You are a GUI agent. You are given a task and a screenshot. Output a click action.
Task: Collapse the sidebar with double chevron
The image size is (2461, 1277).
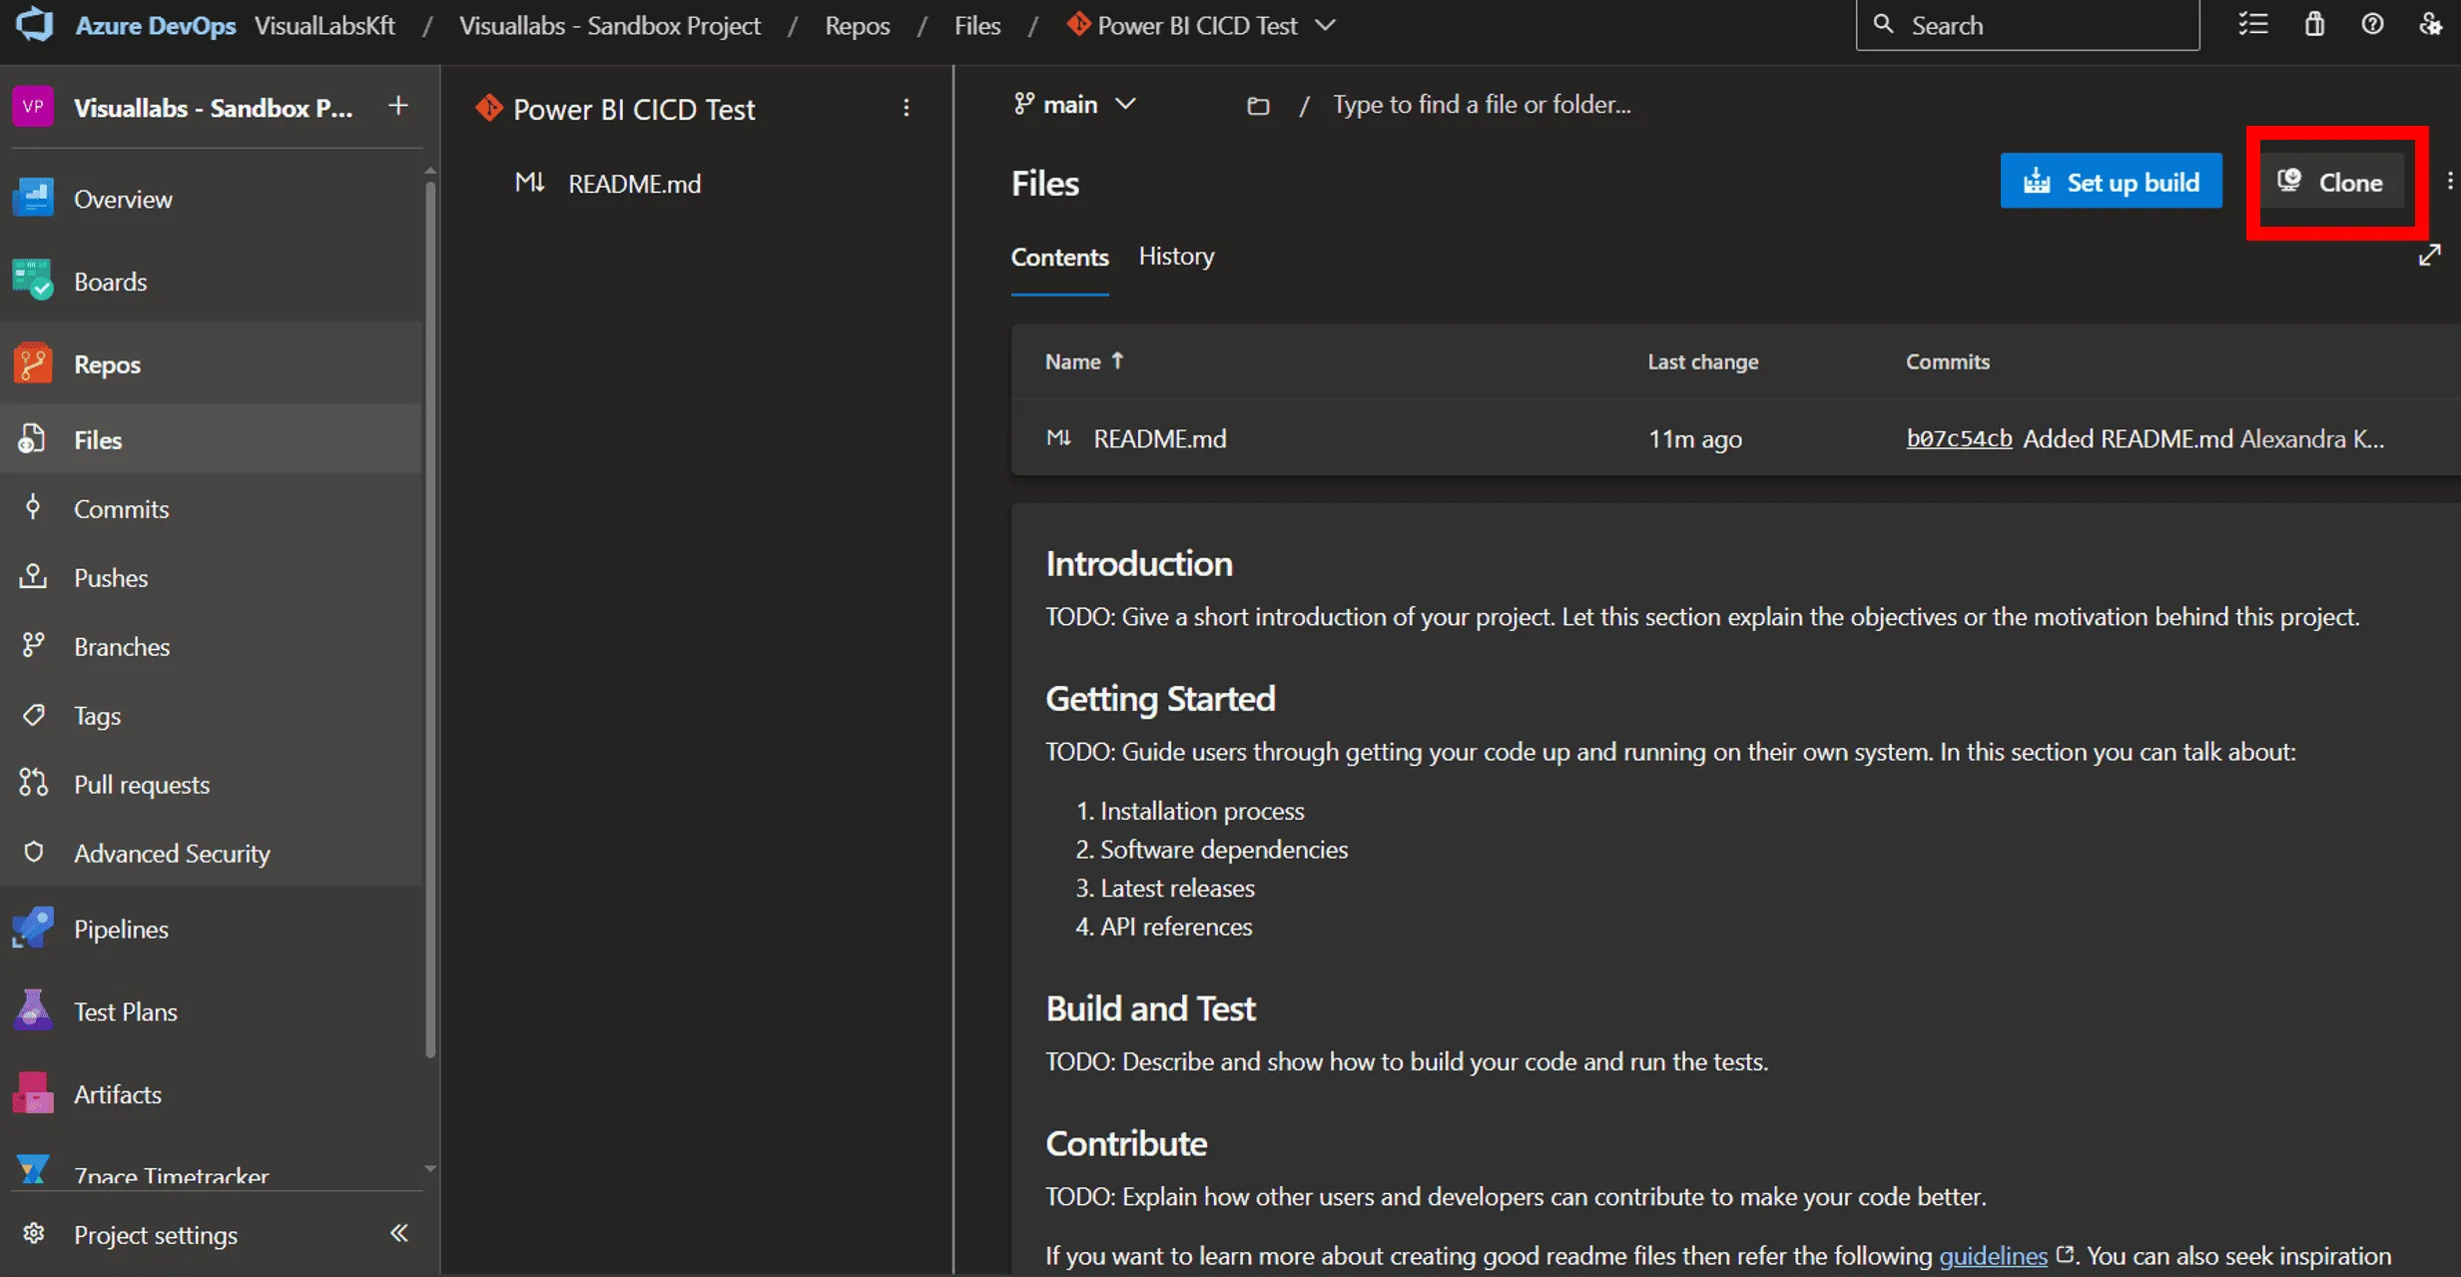click(x=399, y=1234)
